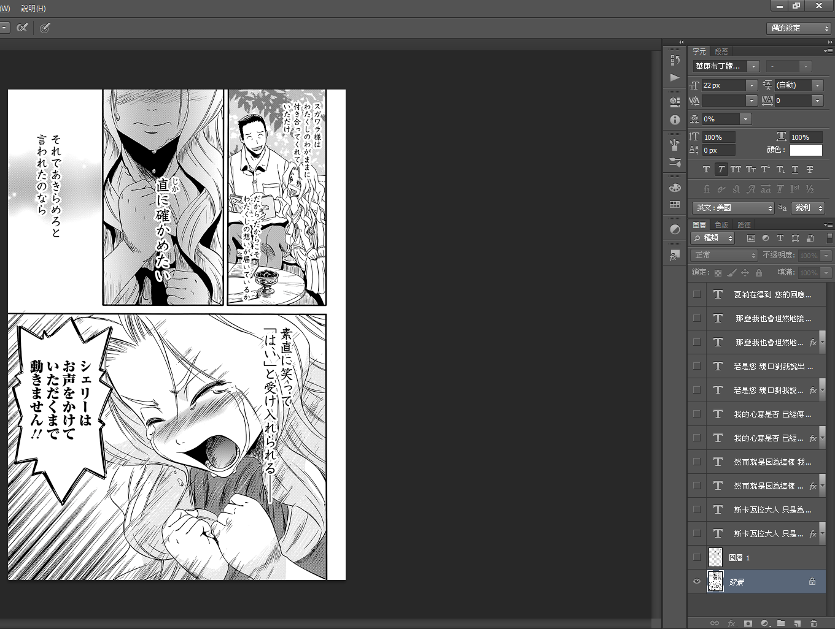Screen dimensions: 835x629
Task: Apply All Caps text style
Action: click(x=736, y=169)
